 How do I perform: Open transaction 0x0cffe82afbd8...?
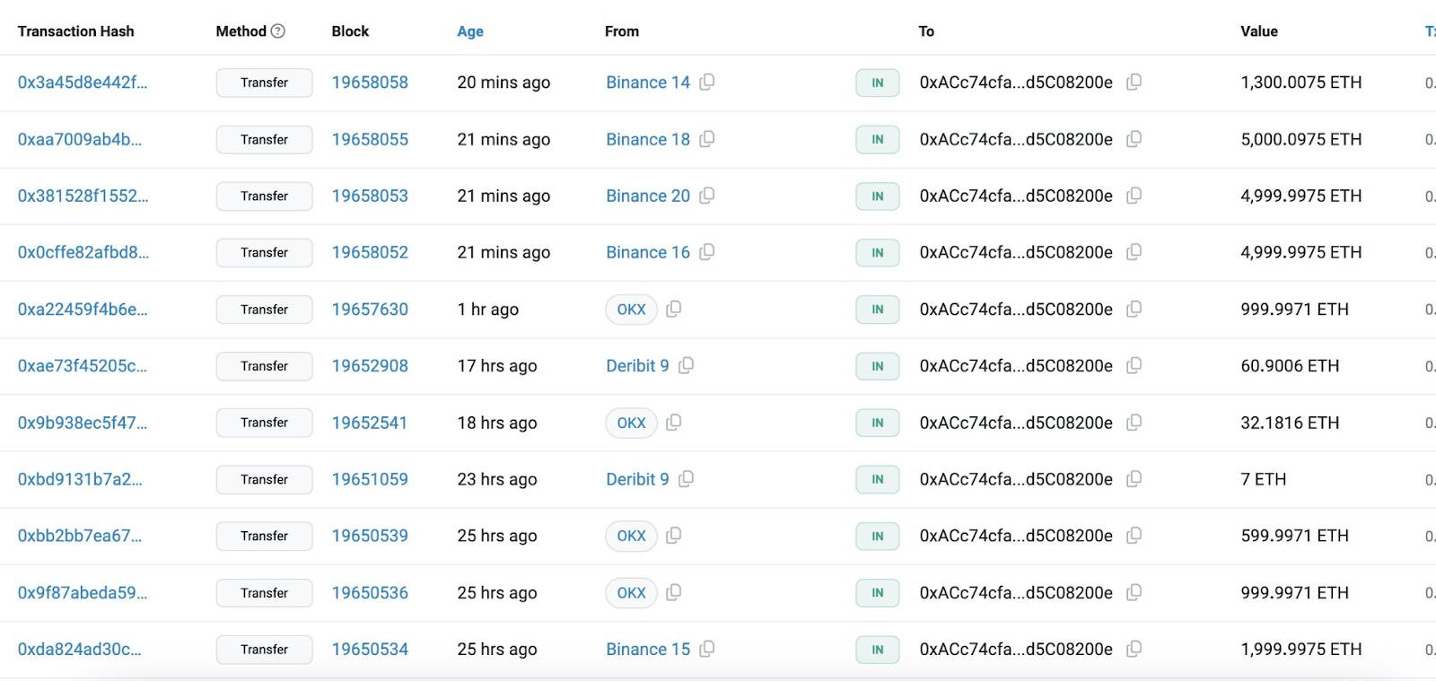click(83, 252)
